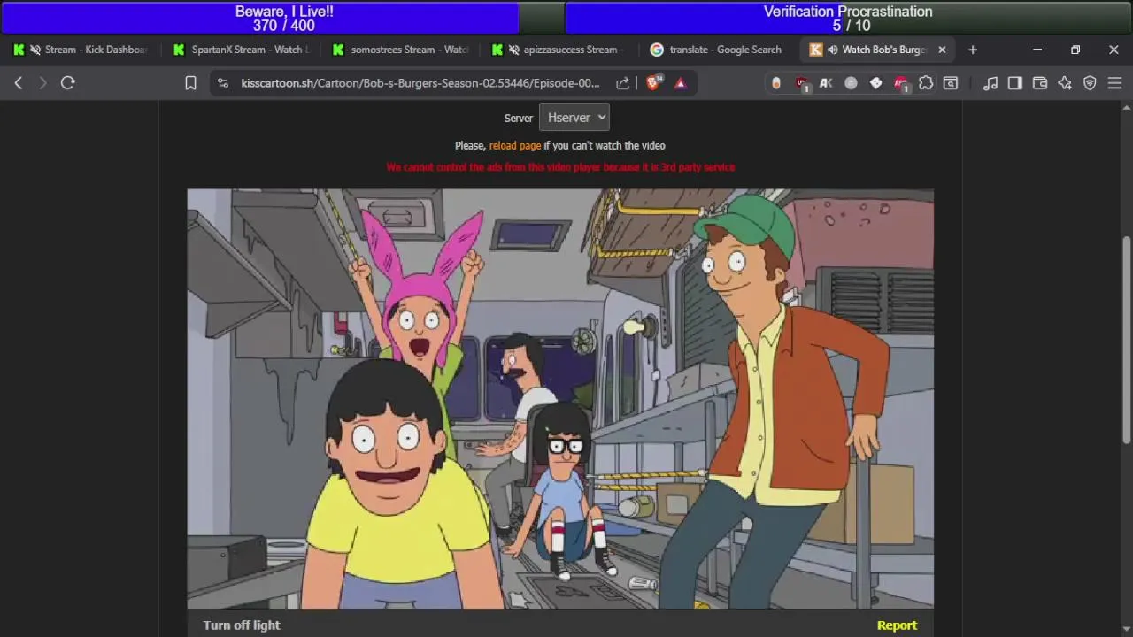Unmute the apizzasuccess Stream tab

(x=513, y=50)
